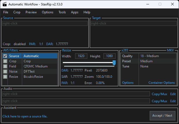This screenshot has width=179, height=124.
Task: Click the Height input field showing 1080
Action: point(109,56)
